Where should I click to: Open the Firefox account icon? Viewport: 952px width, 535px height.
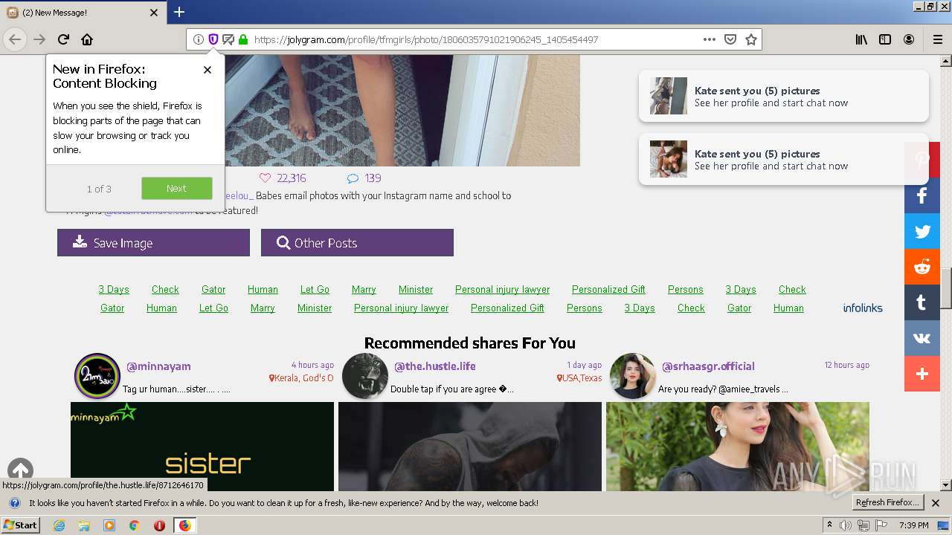tap(909, 39)
